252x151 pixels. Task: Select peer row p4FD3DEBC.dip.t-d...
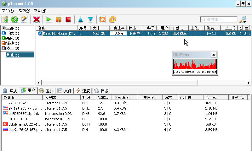coord(126,114)
